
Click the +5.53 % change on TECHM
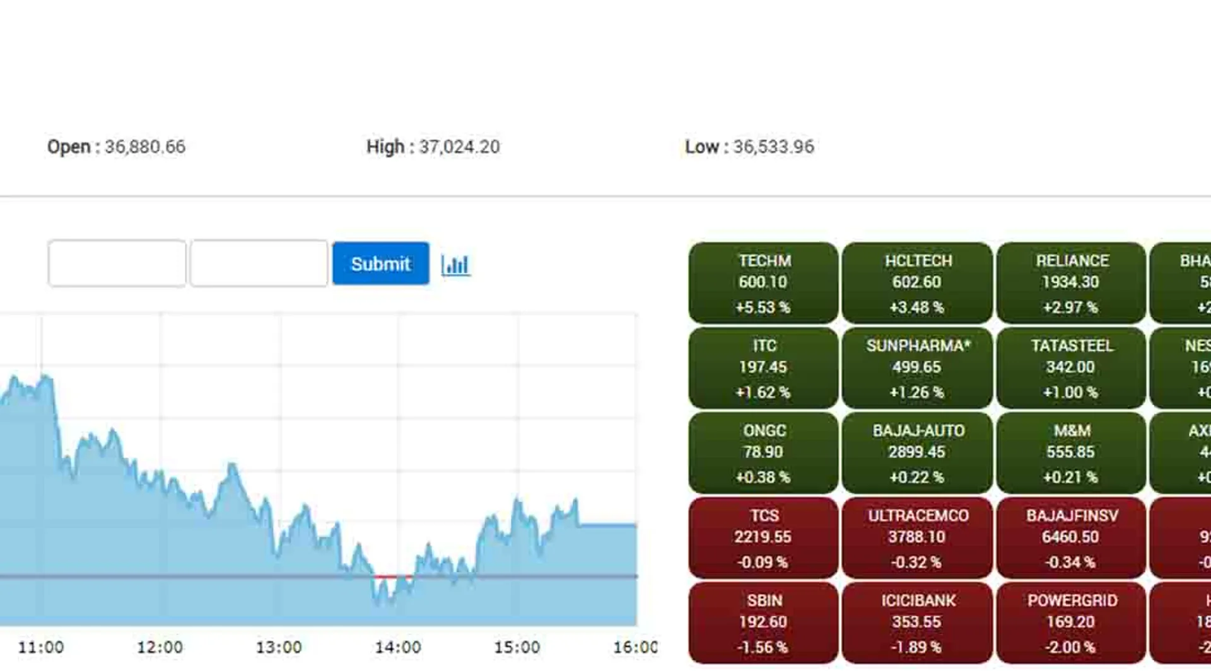[763, 307]
